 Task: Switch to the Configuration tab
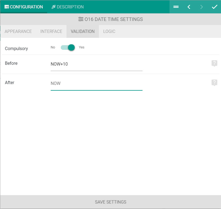coord(24,7)
